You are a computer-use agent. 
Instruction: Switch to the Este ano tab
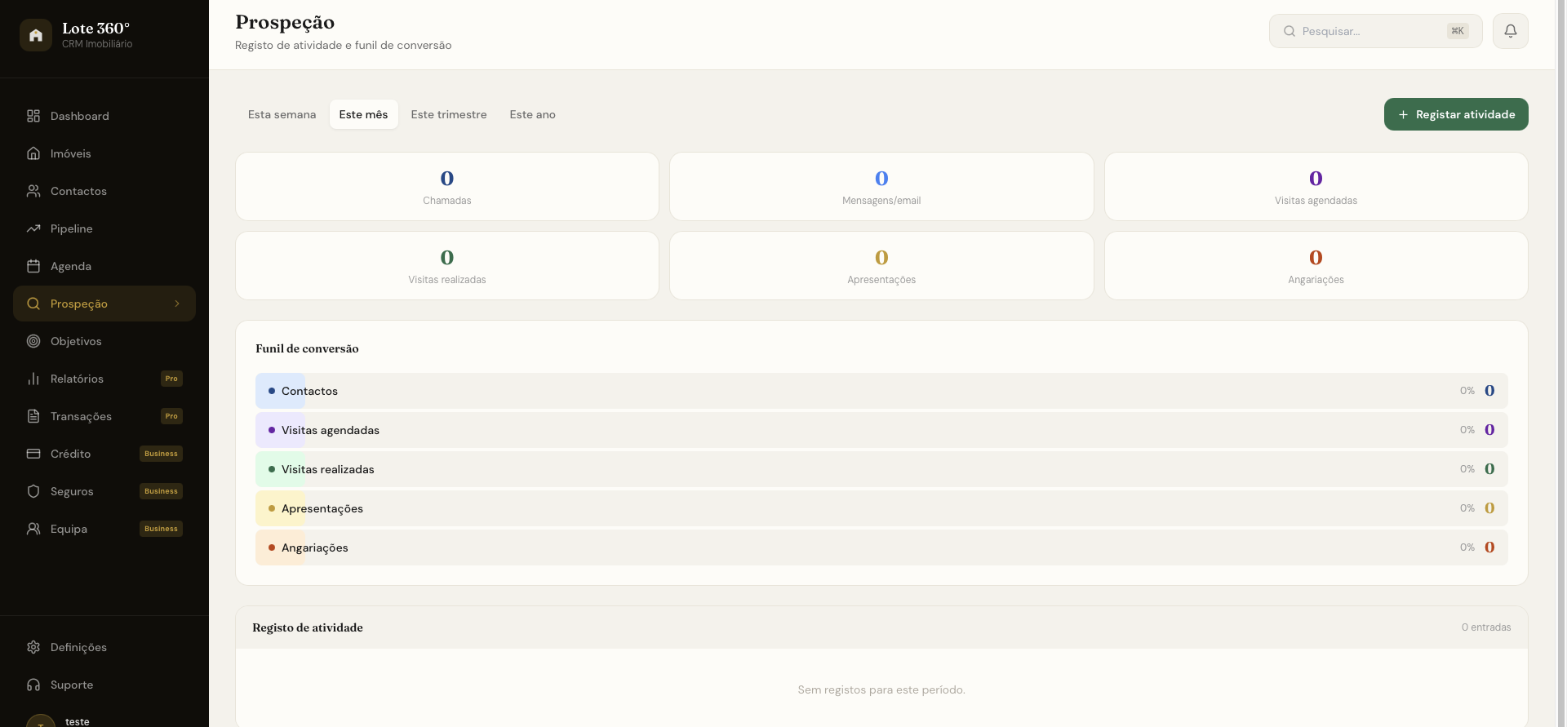pos(532,114)
